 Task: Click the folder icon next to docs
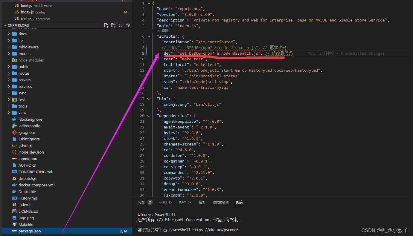(x=14, y=34)
